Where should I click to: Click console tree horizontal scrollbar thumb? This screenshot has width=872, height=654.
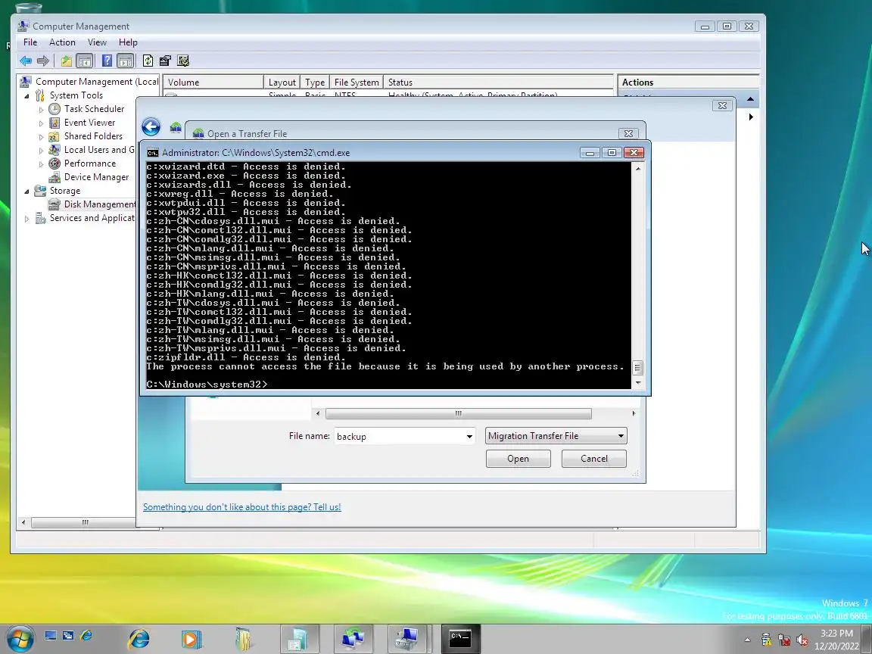(85, 522)
